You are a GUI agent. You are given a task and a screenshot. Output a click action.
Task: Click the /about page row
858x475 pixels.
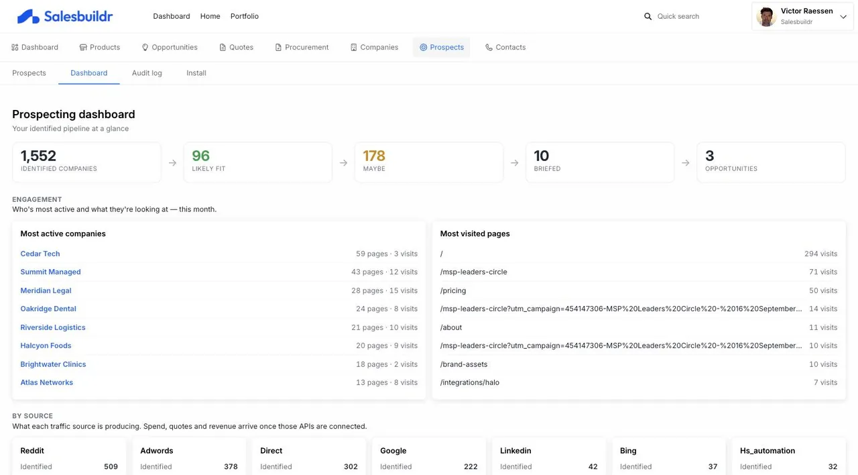point(639,327)
